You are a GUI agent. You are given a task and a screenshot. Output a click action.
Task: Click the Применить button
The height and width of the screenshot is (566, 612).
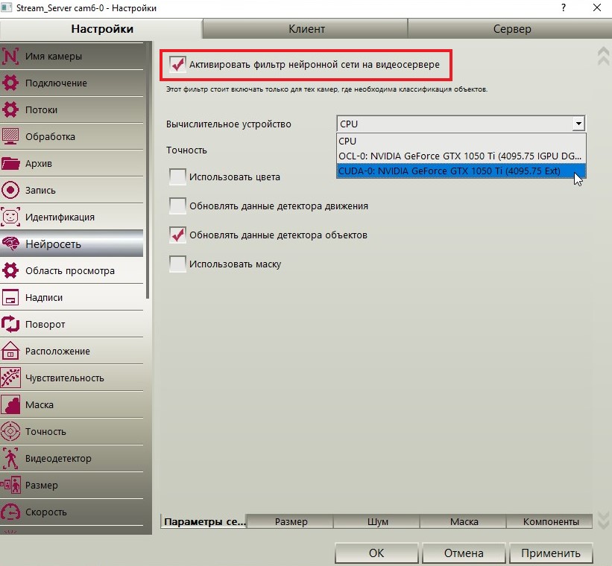550,553
